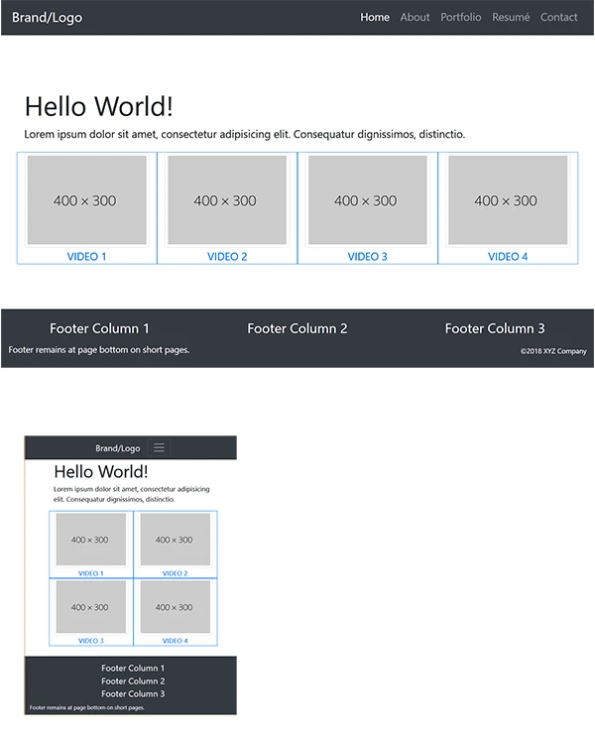Open the About nav link
The height and width of the screenshot is (738, 595).
(415, 18)
